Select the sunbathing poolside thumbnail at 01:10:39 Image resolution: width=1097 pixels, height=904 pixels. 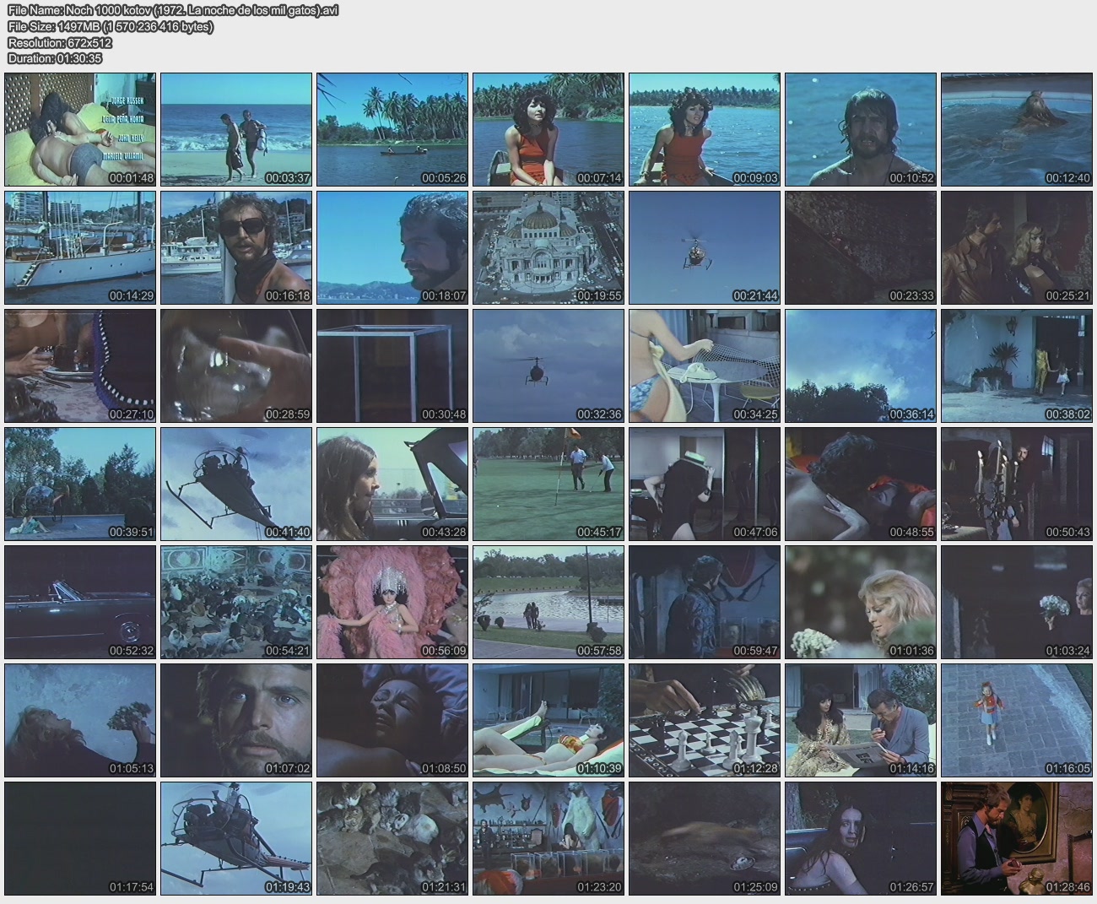point(548,720)
